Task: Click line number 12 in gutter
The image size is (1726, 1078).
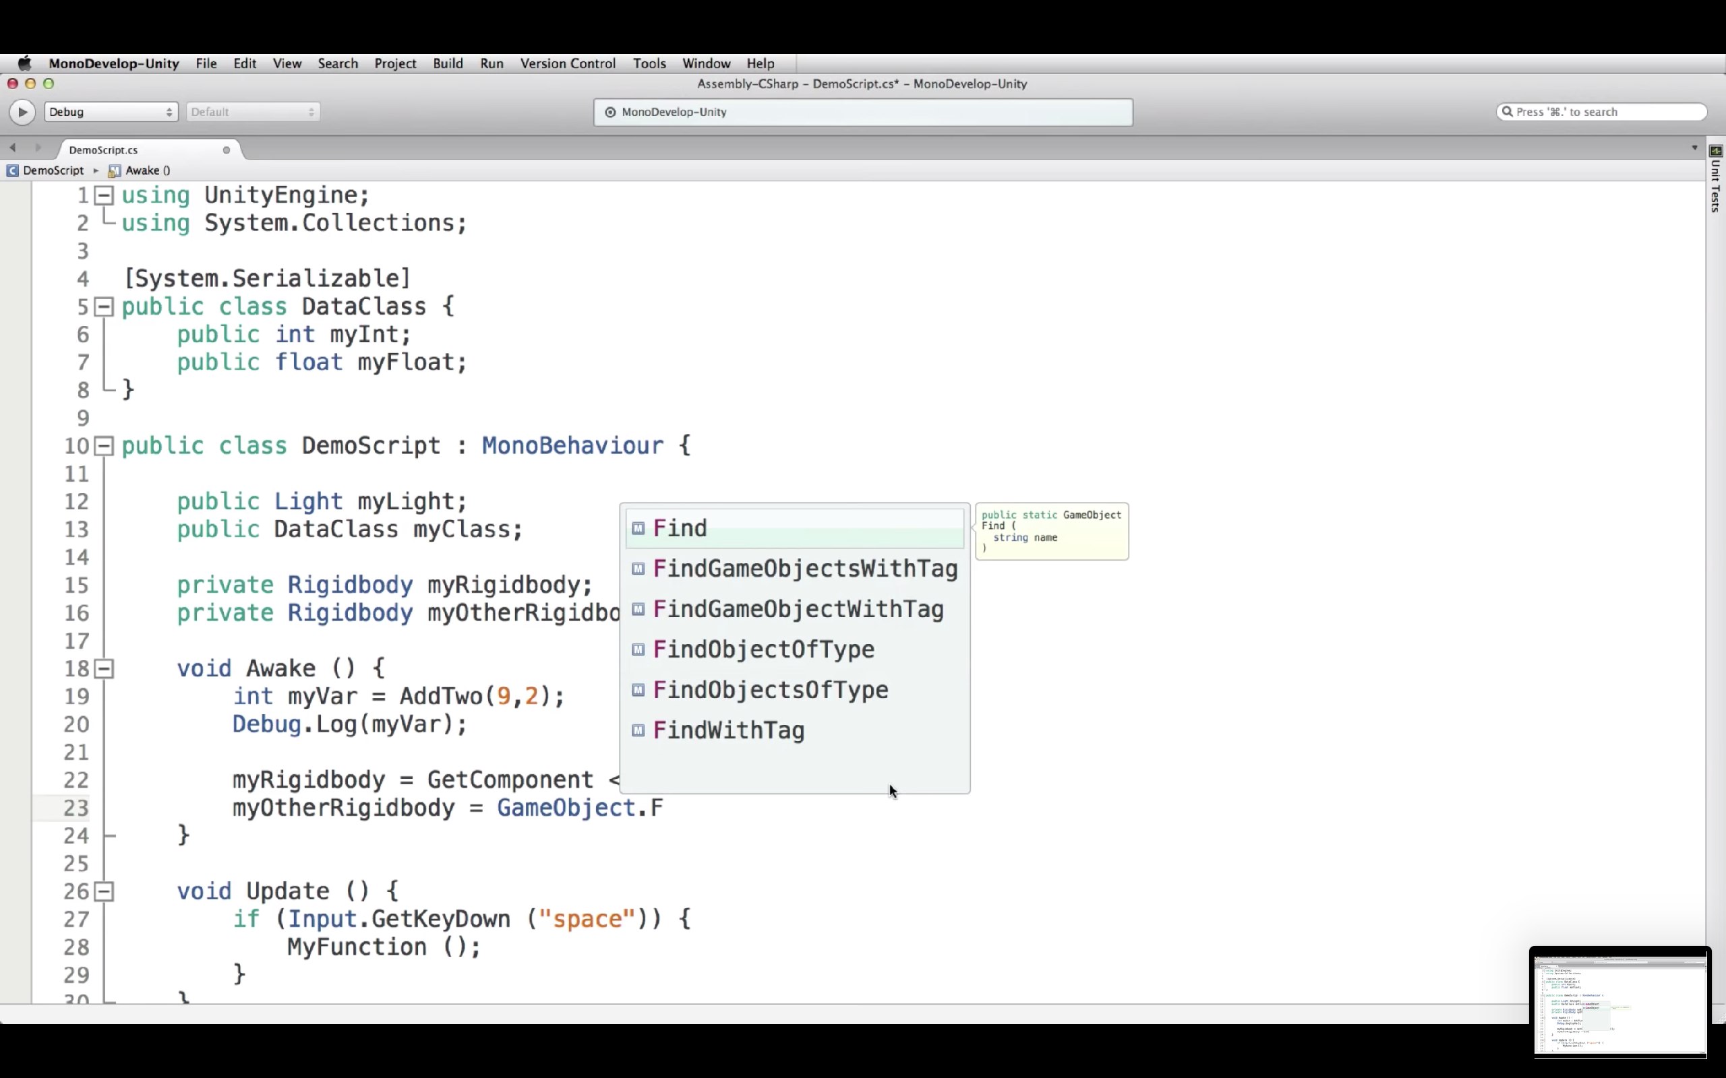Action: [76, 502]
